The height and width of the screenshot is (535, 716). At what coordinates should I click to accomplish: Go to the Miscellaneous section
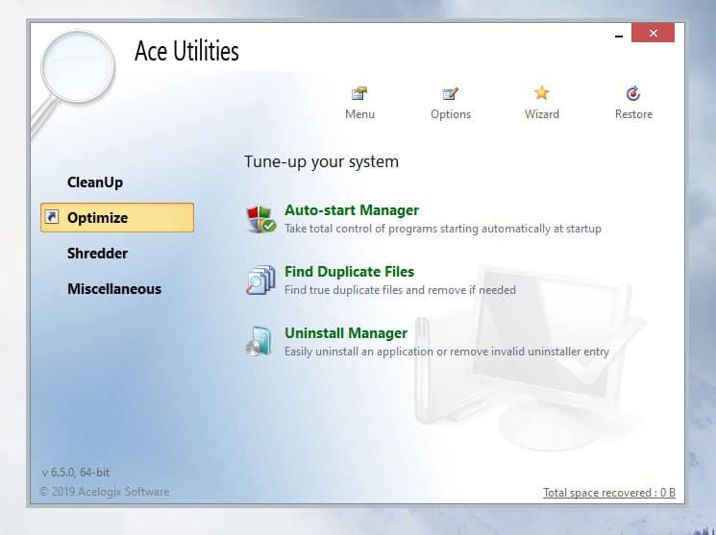[x=114, y=289]
